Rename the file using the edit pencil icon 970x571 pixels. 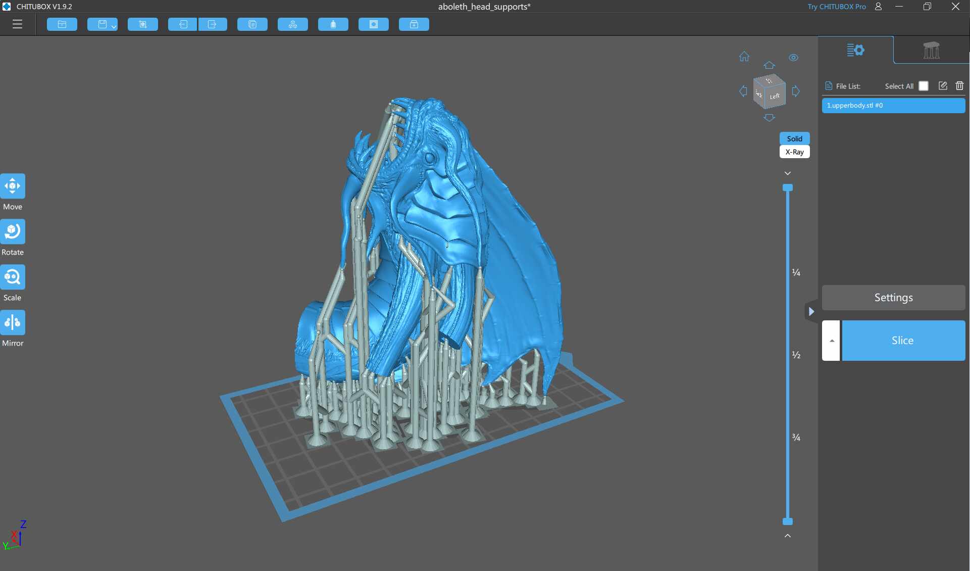pos(942,86)
